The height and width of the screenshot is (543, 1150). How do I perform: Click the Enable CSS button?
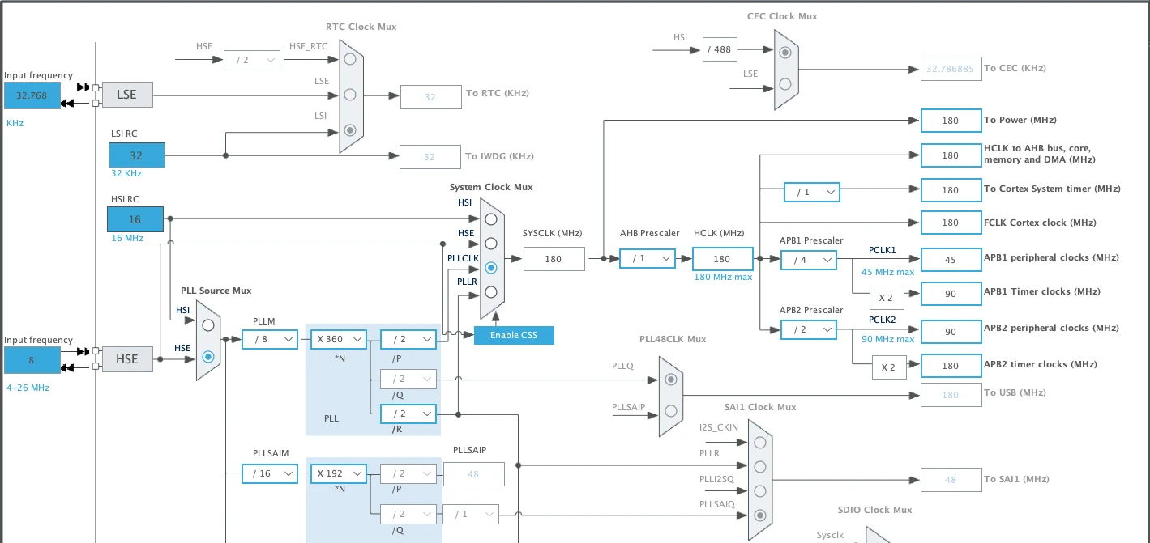(x=514, y=335)
